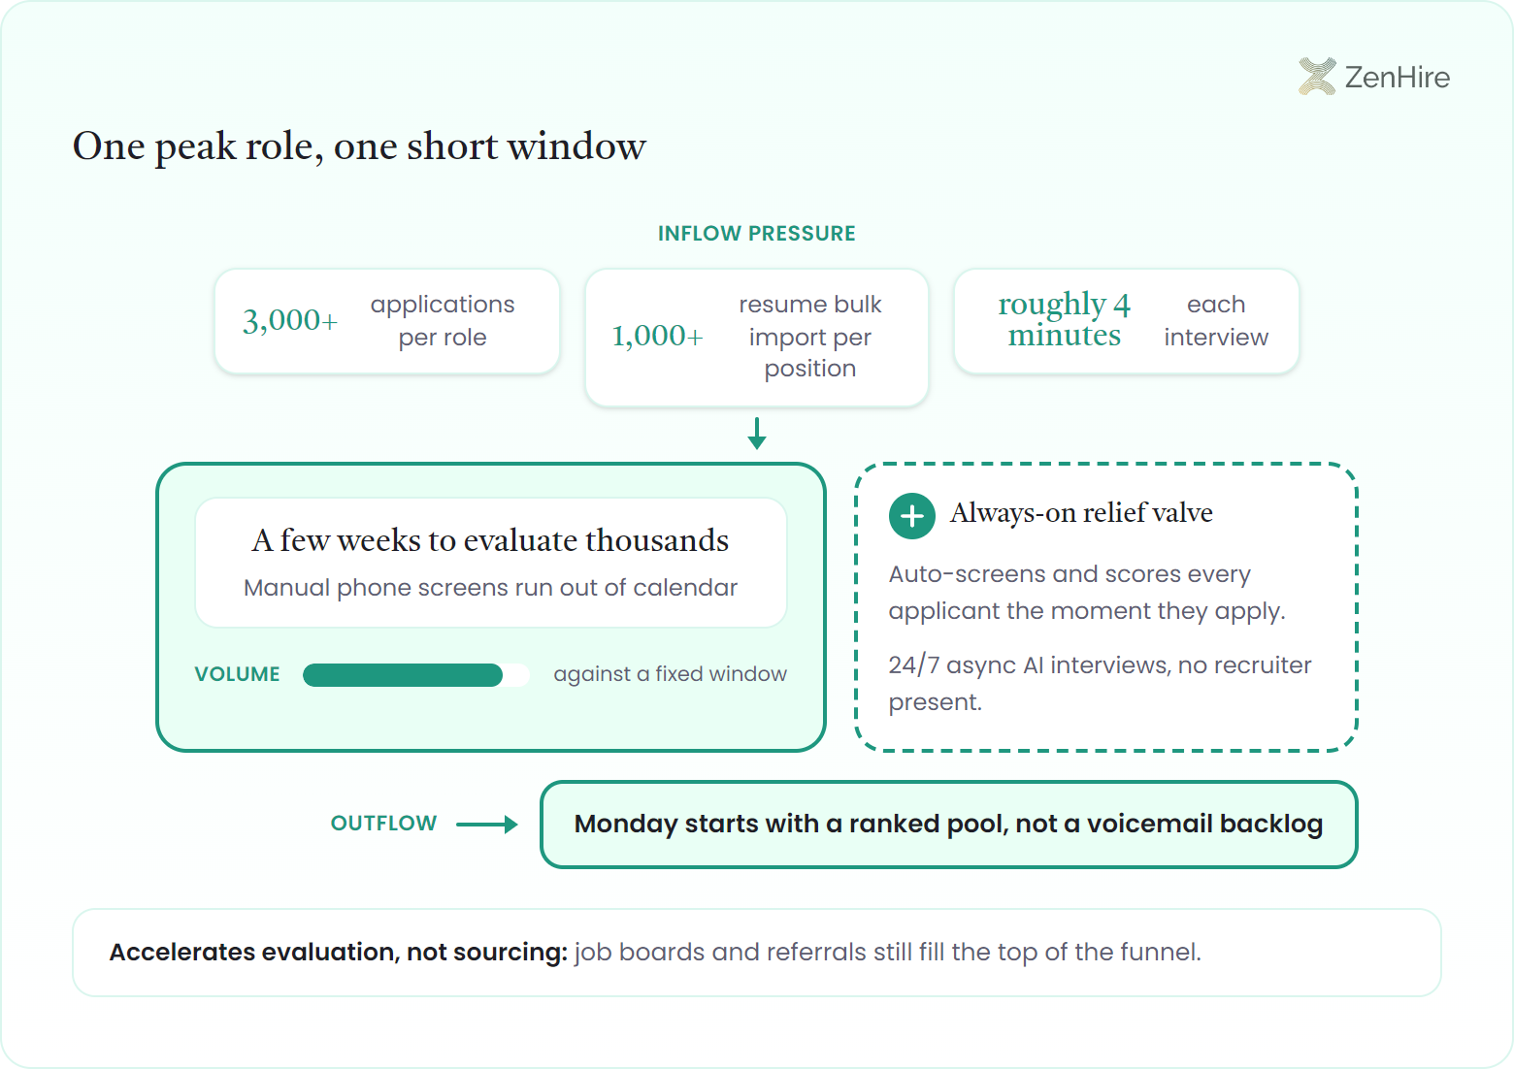Click the ZenHire brand name text
Image resolution: width=1514 pixels, height=1069 pixels.
[1398, 78]
